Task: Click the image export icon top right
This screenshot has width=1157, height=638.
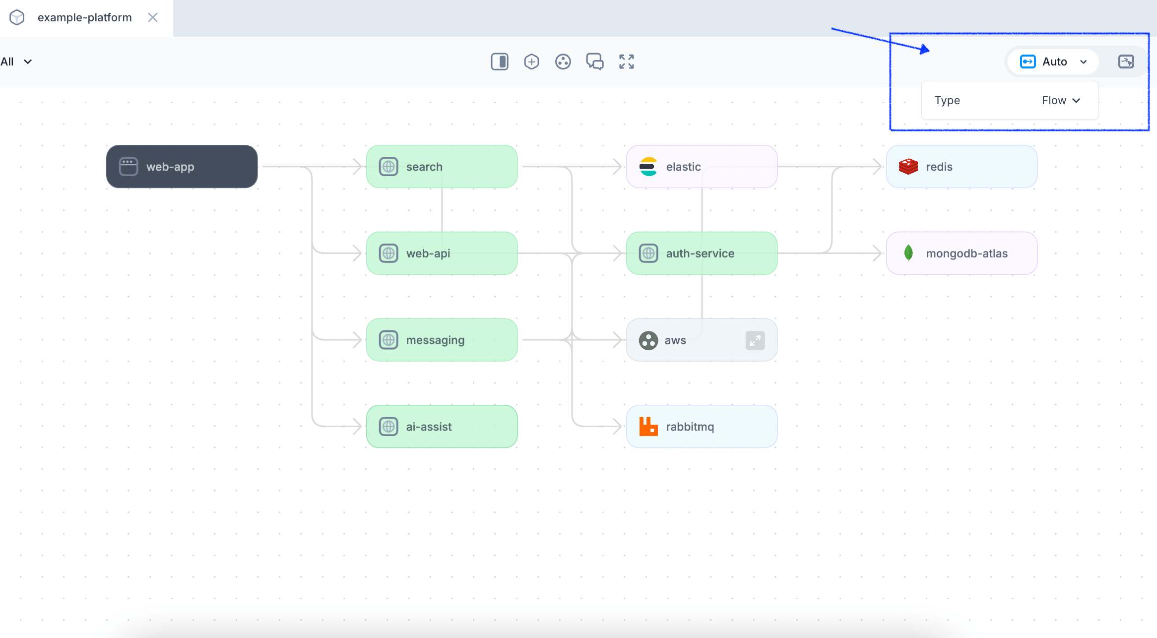Action: coord(1126,62)
